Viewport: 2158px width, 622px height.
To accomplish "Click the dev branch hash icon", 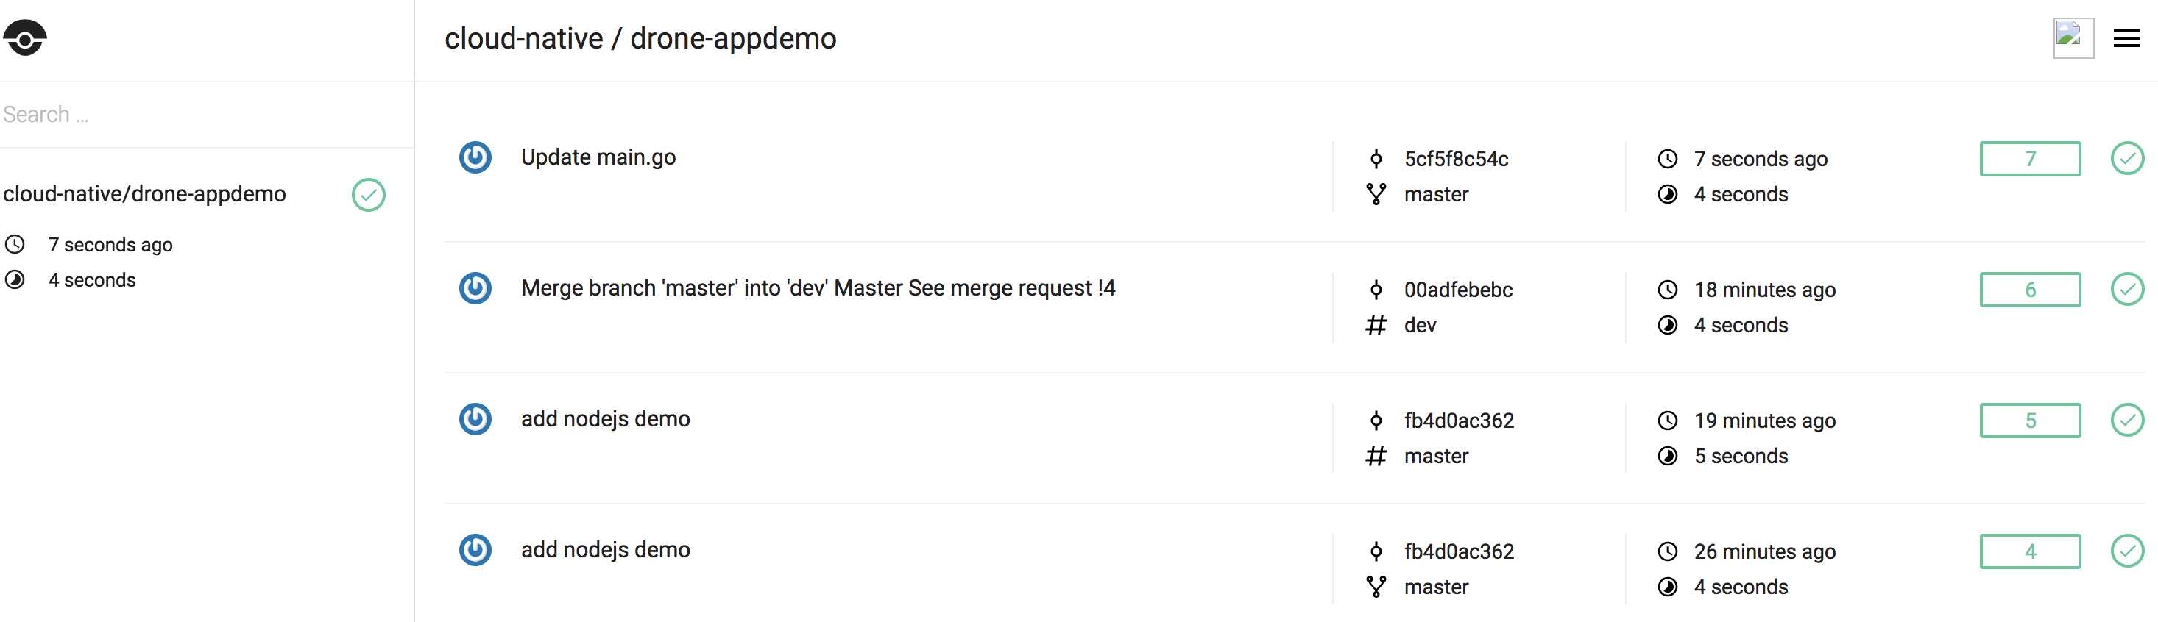I will 1376,325.
